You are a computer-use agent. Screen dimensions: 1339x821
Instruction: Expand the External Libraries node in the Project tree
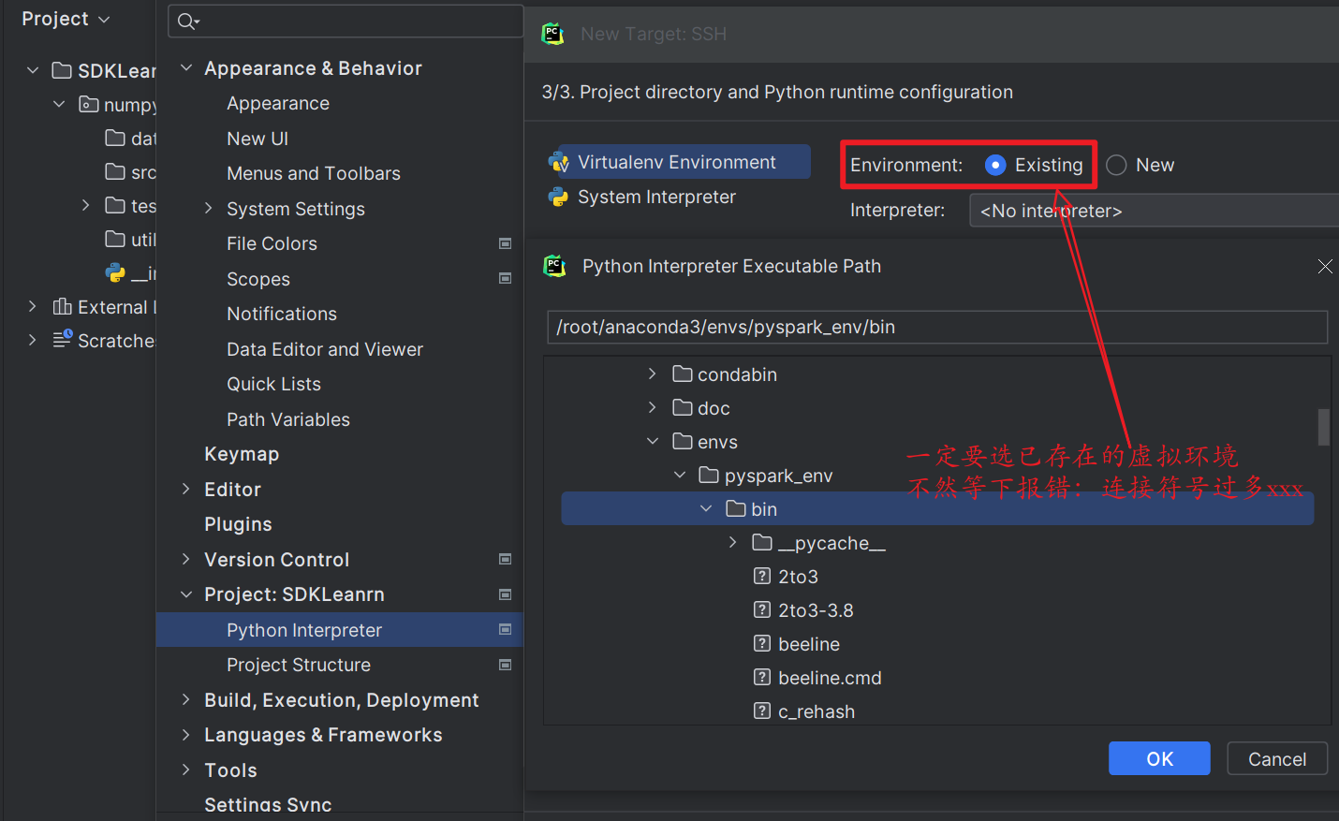32,307
